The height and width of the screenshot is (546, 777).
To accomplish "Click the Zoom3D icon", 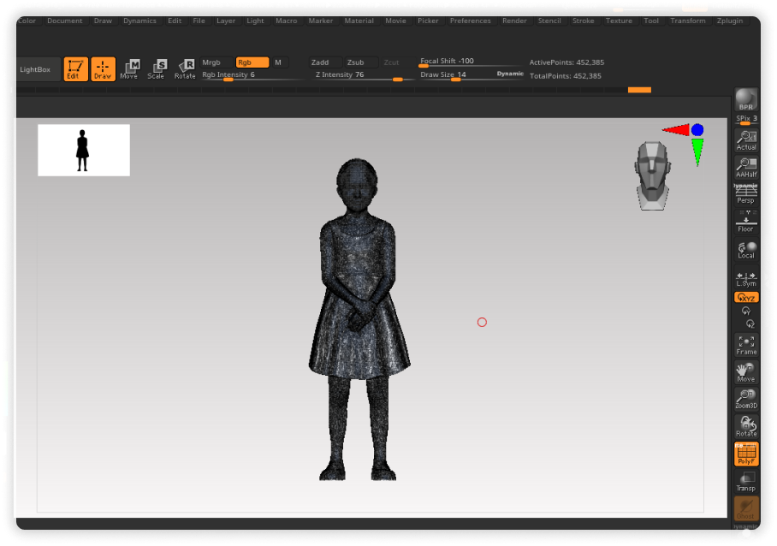I will point(746,398).
